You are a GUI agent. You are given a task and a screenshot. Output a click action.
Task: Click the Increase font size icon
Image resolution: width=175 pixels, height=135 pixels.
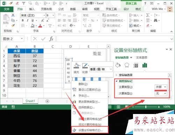43,21
